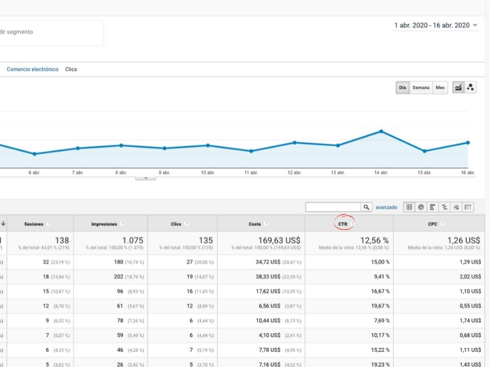Image resolution: width=490 pixels, height=367 pixels.
Task: Sort table by Impresiones column
Action: click(x=104, y=224)
